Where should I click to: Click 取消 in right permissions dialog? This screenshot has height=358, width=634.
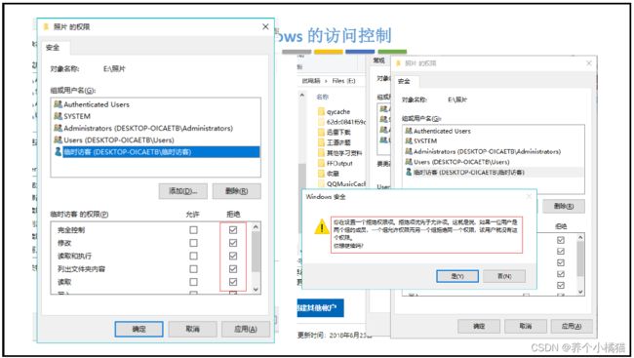[525, 326]
